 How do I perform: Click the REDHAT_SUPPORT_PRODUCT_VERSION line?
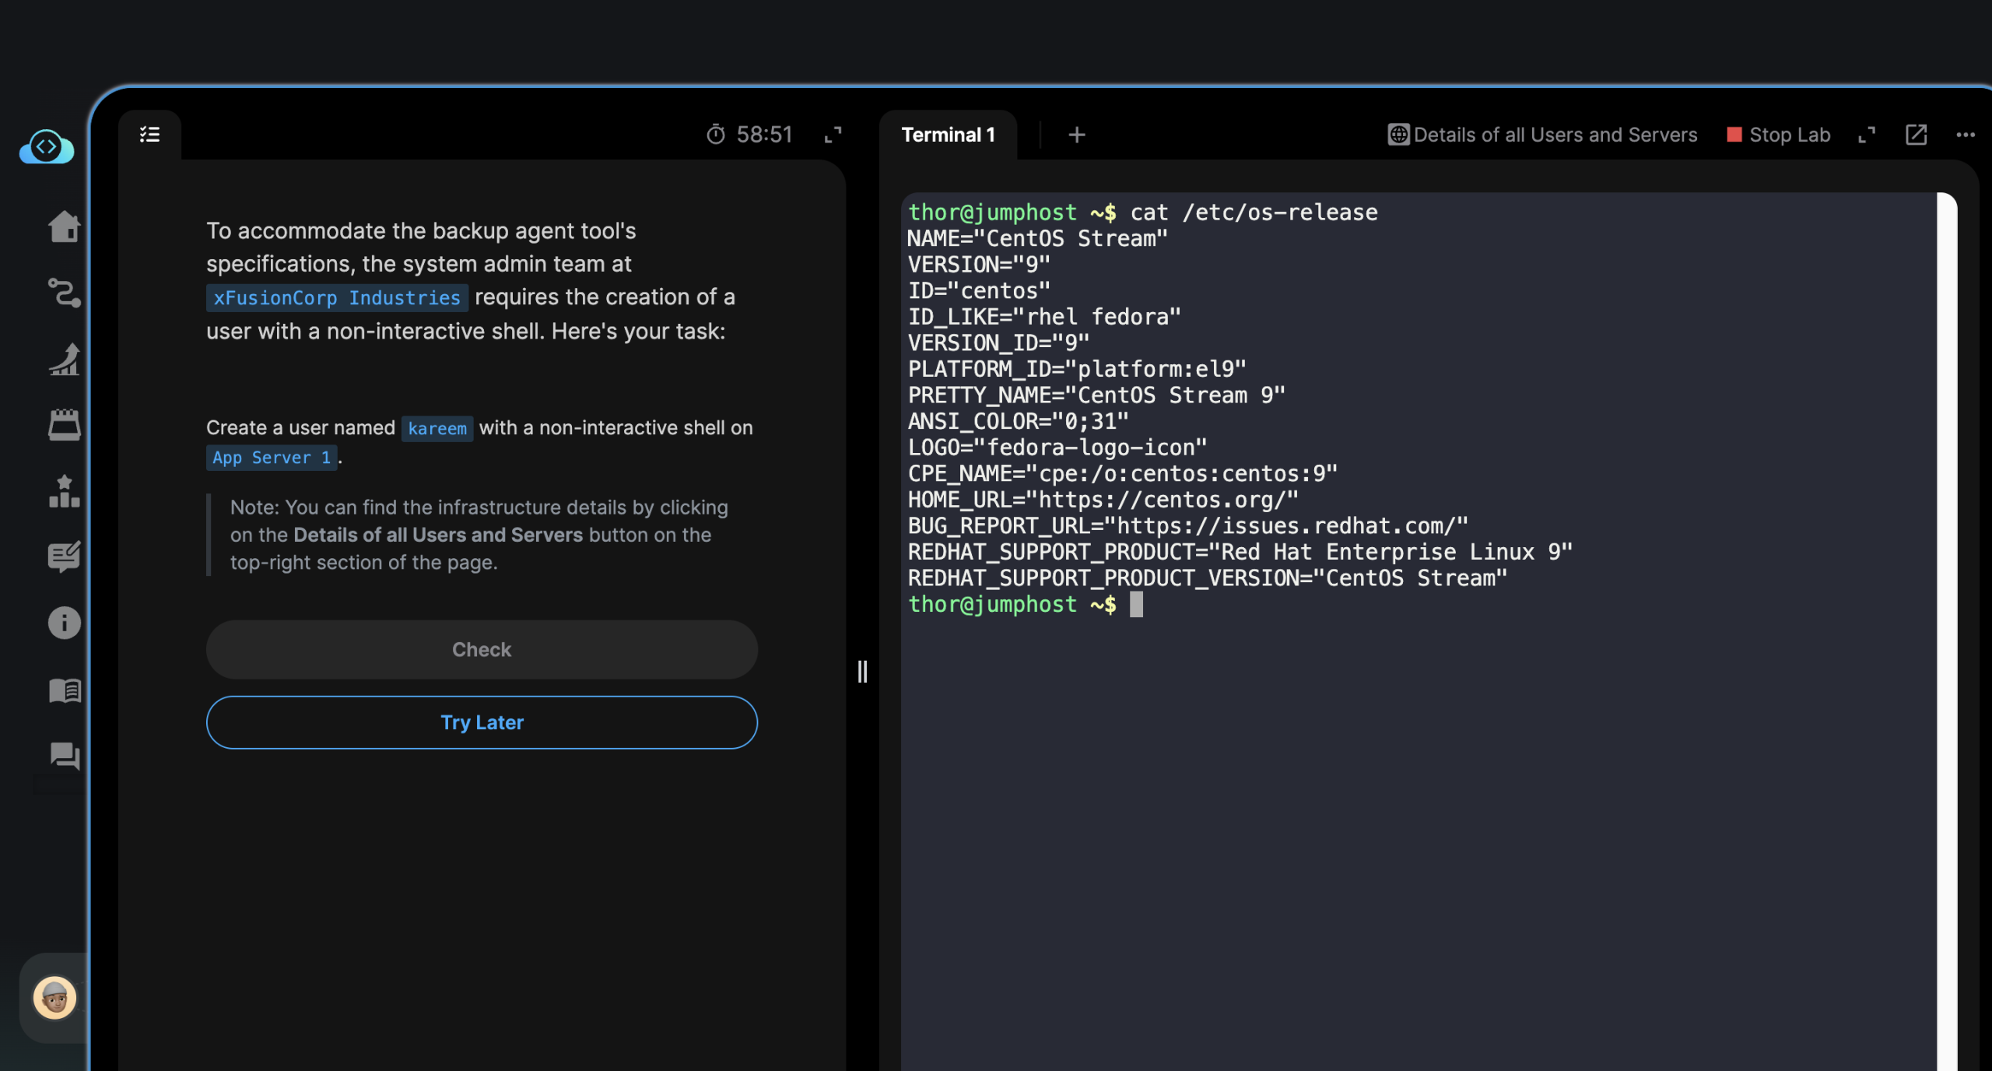[1208, 578]
